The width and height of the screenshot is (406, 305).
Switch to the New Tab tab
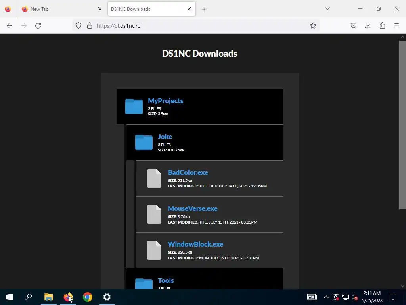(x=62, y=9)
